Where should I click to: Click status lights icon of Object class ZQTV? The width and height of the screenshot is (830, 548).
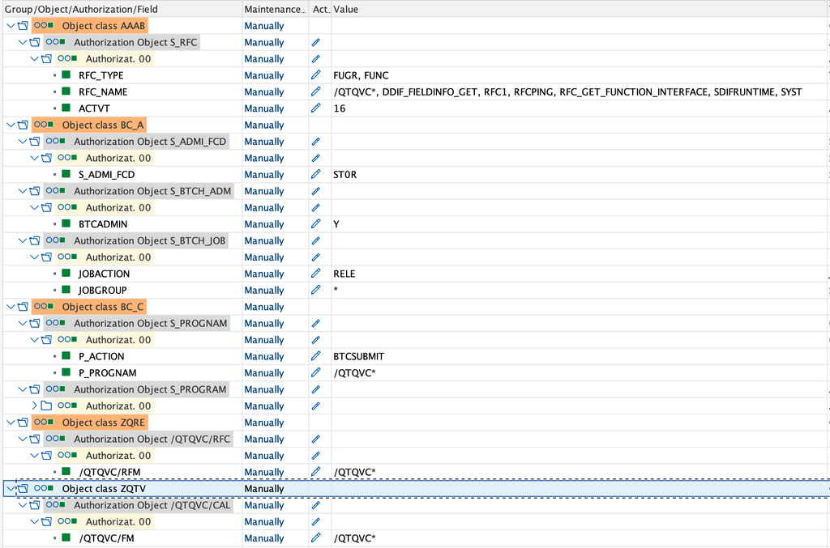(x=44, y=488)
